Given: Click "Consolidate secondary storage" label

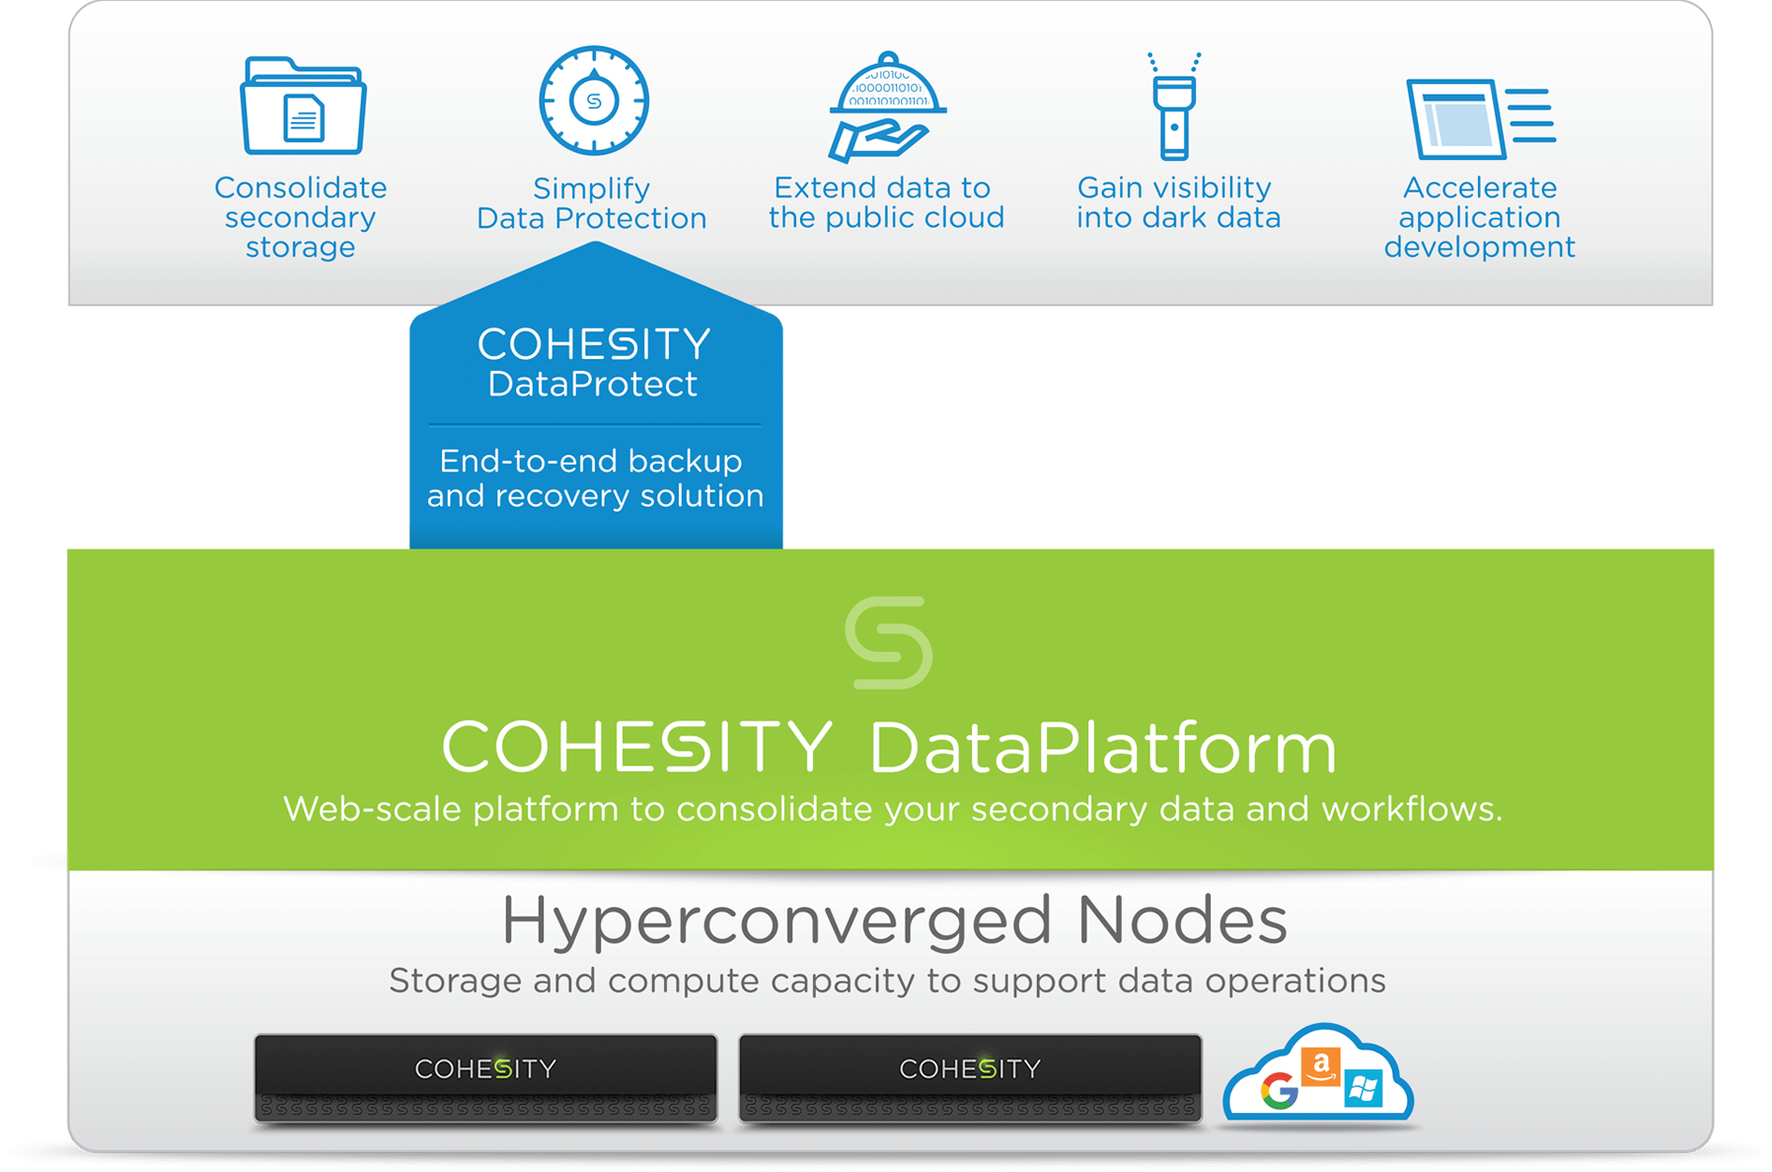Looking at the screenshot, I should (301, 217).
